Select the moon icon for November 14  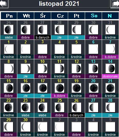(110, 68)
